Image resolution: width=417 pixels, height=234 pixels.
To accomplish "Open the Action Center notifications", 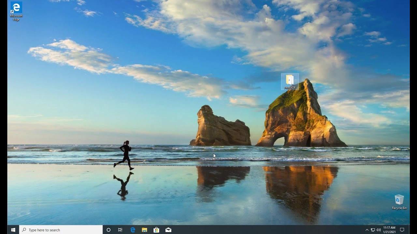I will 402,230.
